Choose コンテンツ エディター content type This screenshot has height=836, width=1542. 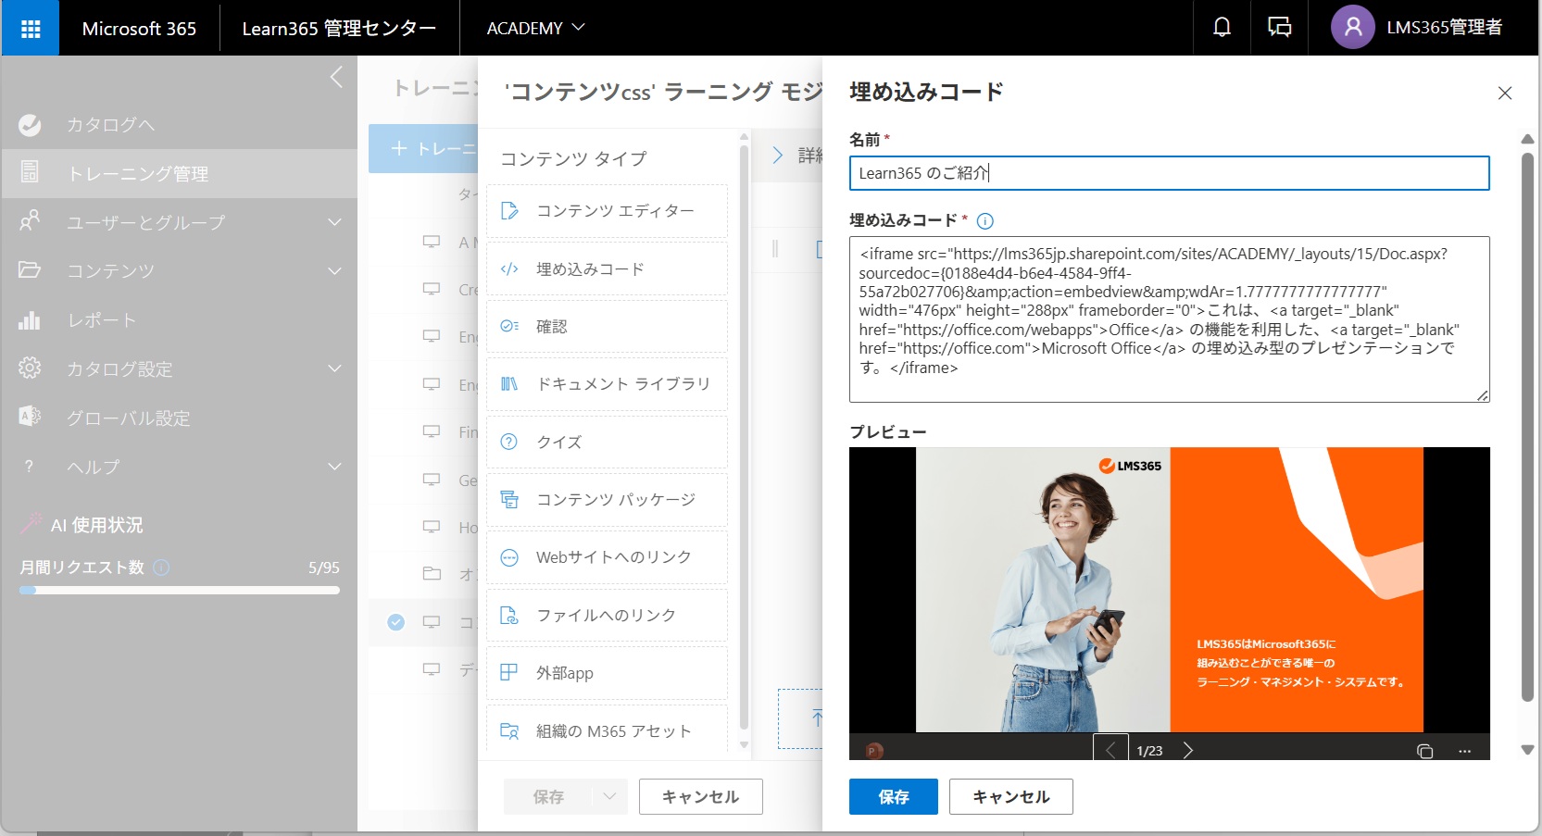coord(607,211)
